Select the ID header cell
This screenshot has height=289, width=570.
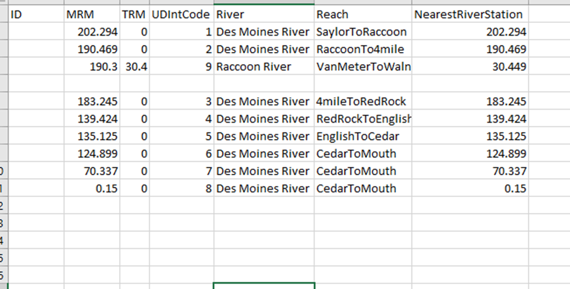click(36, 14)
